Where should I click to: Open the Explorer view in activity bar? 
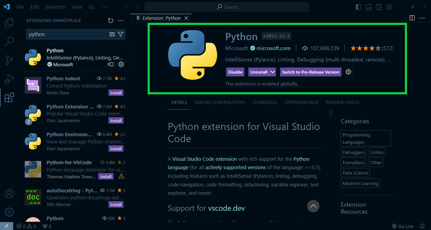(9, 23)
